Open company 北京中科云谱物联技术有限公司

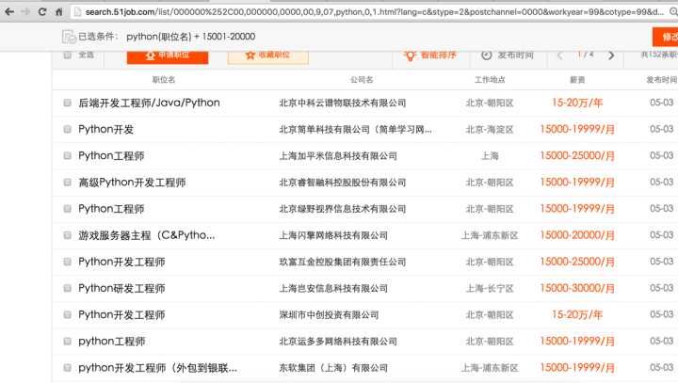coord(343,103)
